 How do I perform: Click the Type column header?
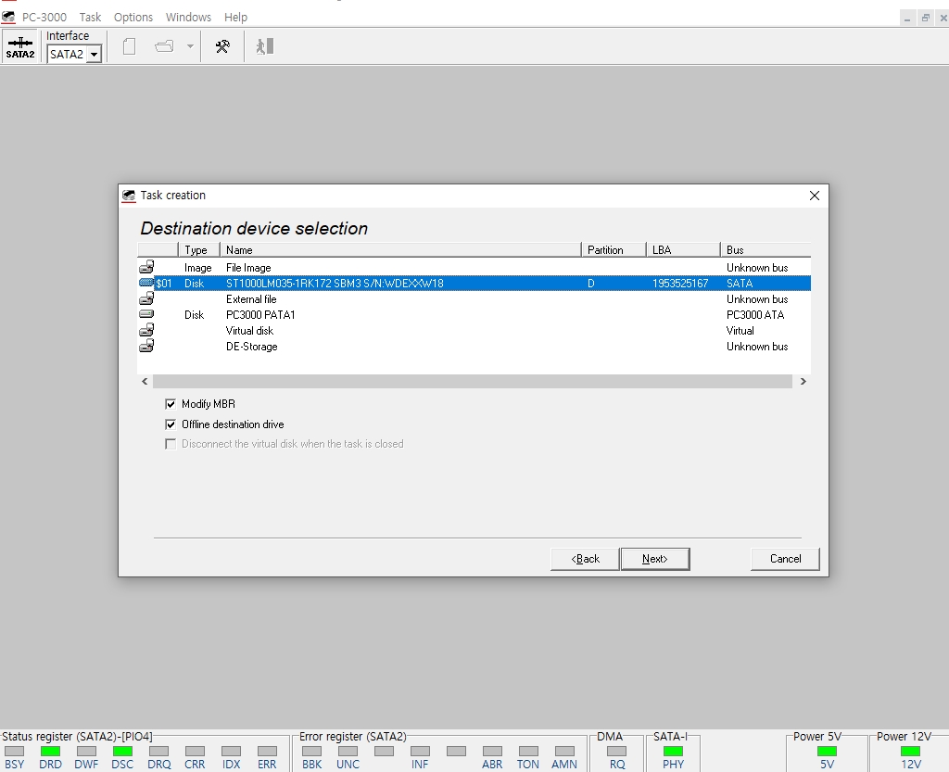[198, 250]
